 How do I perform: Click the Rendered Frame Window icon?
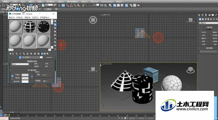coord(135,5)
